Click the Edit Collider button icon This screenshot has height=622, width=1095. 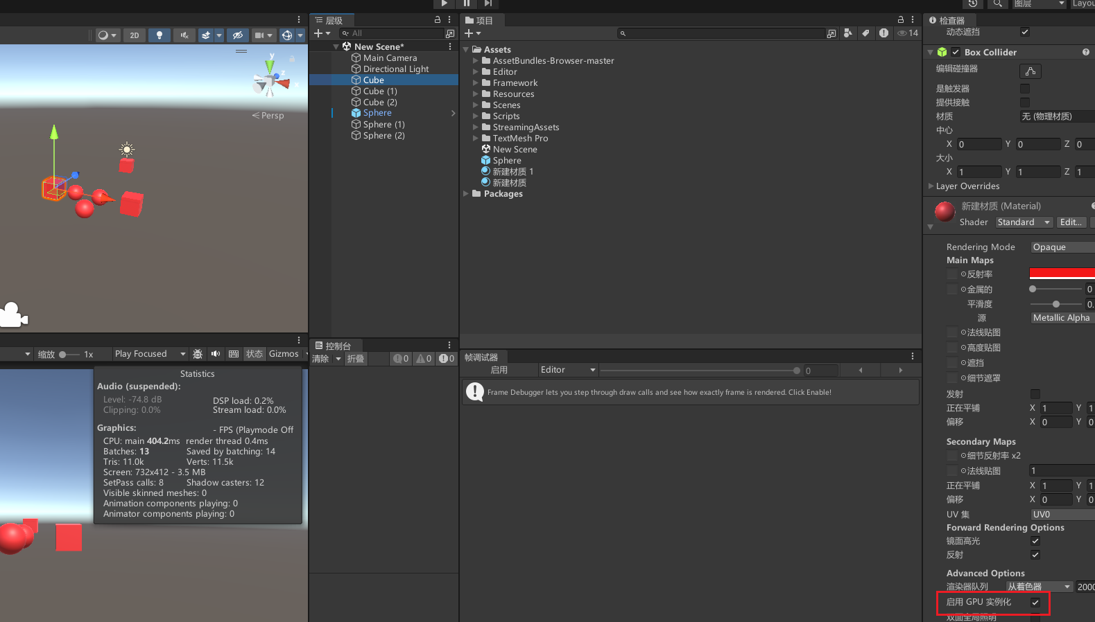1030,71
